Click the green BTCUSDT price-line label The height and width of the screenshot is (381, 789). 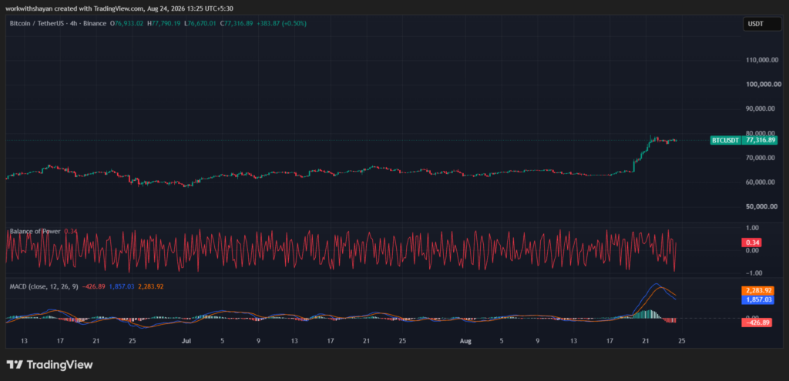click(726, 140)
